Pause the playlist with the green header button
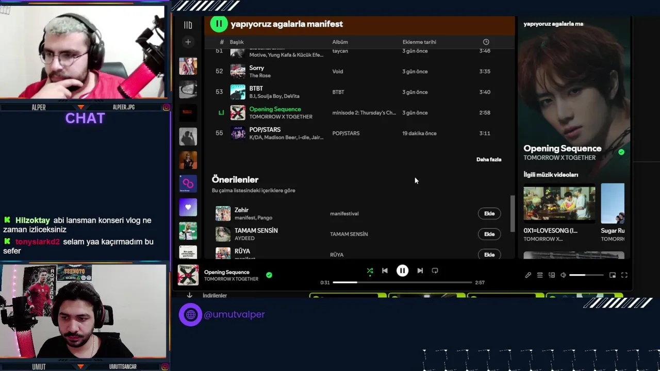This screenshot has width=660, height=371. pos(219,24)
